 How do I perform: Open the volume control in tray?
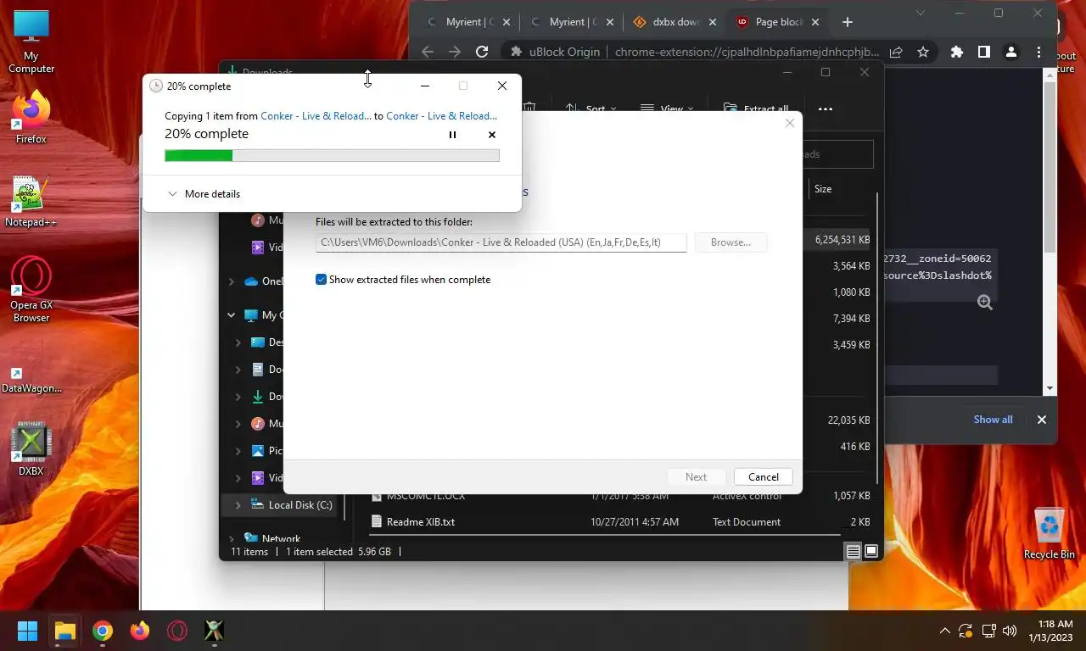click(1010, 631)
